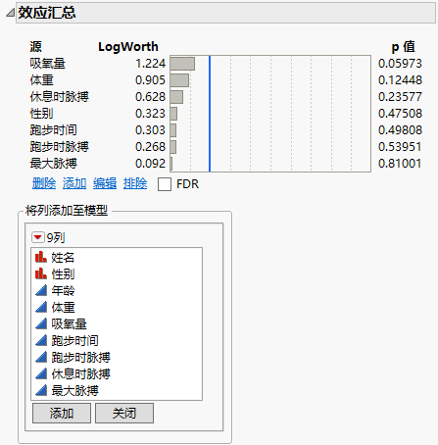Click the 体重 LogWorth bar

179,80
